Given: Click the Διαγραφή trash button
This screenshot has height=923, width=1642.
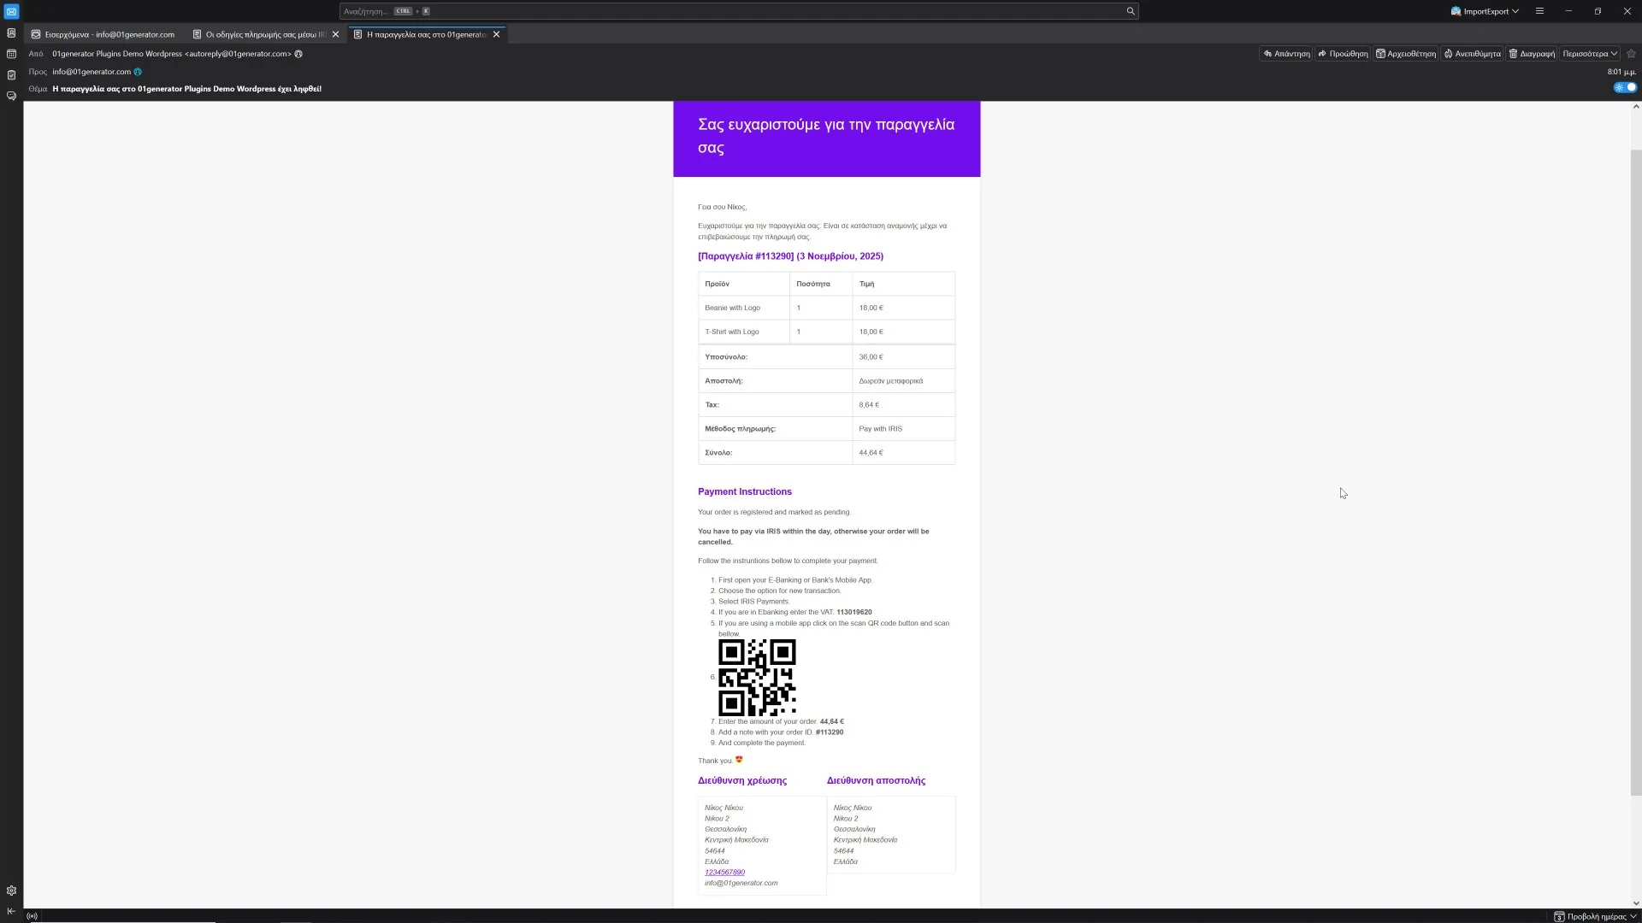Looking at the screenshot, I should pyautogui.click(x=1531, y=54).
